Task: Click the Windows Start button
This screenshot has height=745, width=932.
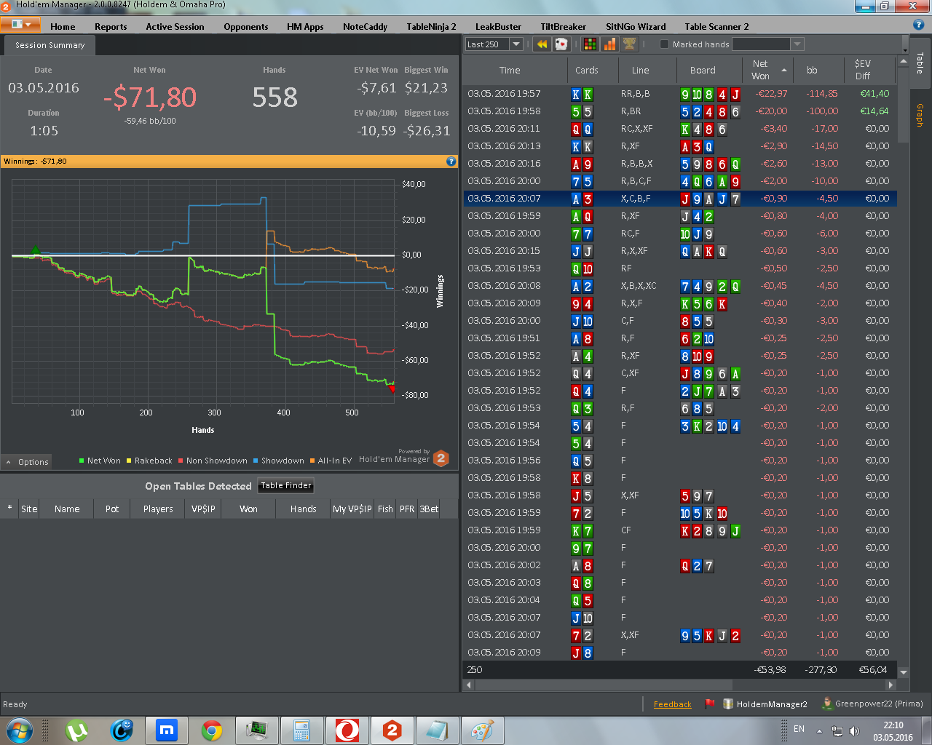Action: 19,730
